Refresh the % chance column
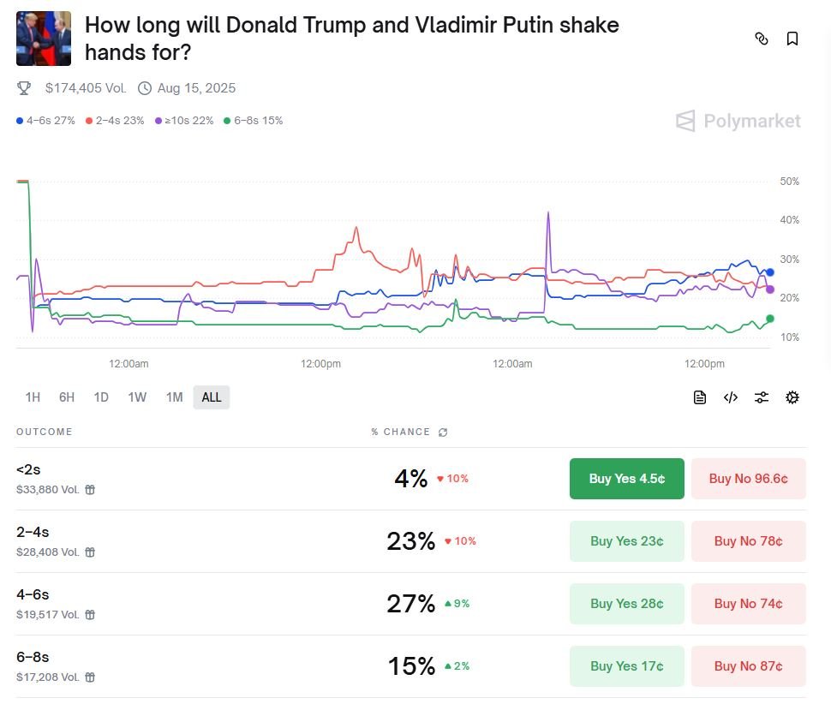Screen dimensions: 831x704 (x=443, y=433)
